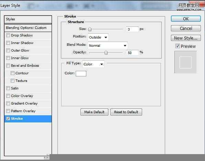Viewport: 205px width, 161px height.
Task: Enable the Bevel and Emboss checkbox
Action: point(8,65)
